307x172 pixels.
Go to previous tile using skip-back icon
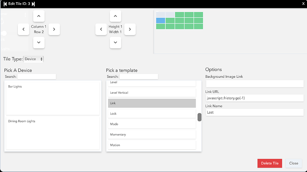coord(5,4)
